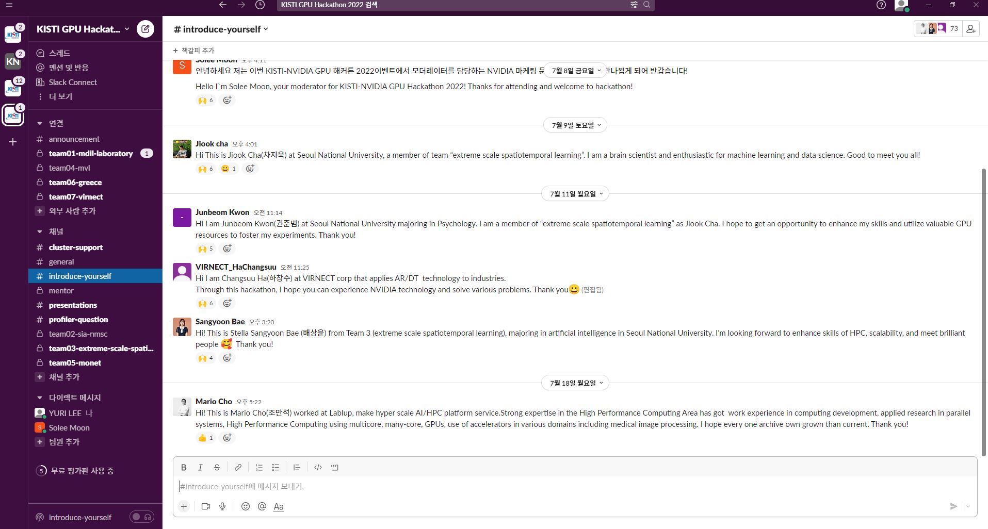Collapse the 다이렉트 메시지 section
Image resolution: width=988 pixels, height=529 pixels.
tap(40, 398)
